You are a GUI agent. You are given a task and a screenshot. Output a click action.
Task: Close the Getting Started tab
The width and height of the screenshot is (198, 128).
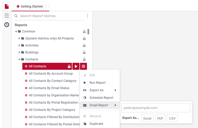pyautogui.click(x=46, y=6)
